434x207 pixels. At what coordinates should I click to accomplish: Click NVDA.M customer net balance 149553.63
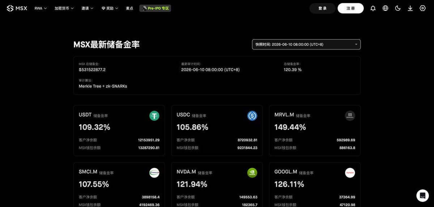click(248, 197)
